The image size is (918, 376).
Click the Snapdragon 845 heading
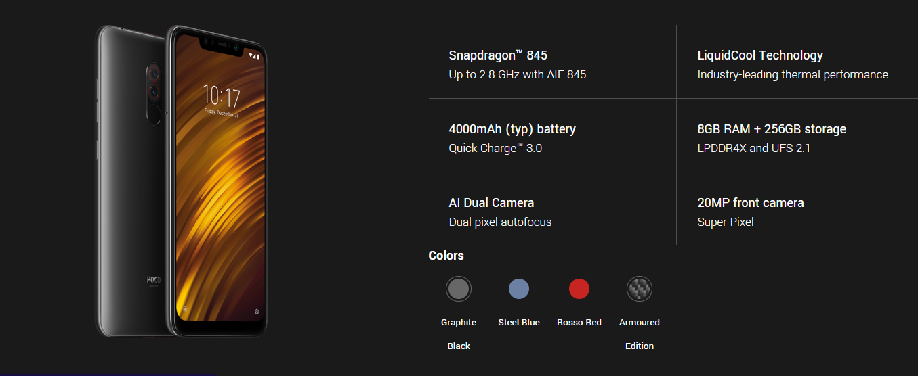[498, 55]
